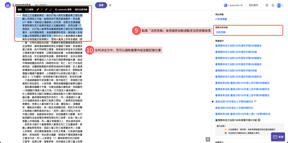The image size is (288, 143).
Task: Click the 法院見解 link
Action: pos(221,32)
